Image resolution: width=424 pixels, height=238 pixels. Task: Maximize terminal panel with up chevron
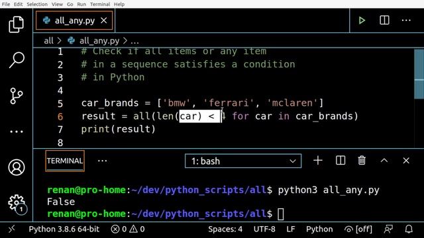[x=384, y=161]
